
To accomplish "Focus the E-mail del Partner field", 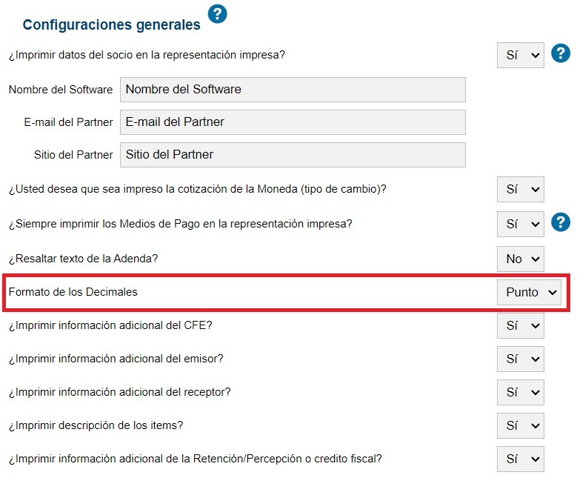I will tap(293, 122).
